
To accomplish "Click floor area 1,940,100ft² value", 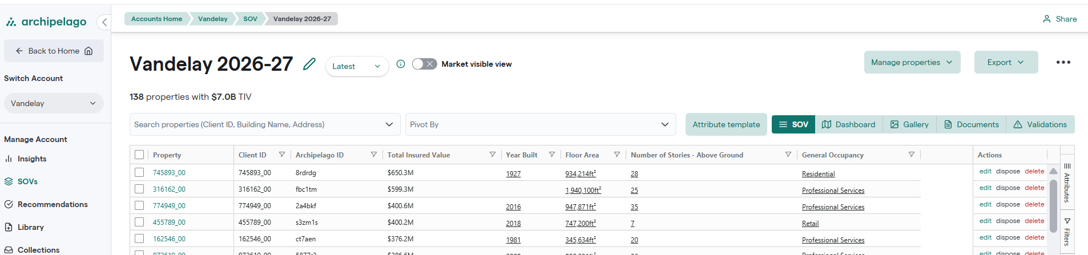I will 583,190.
